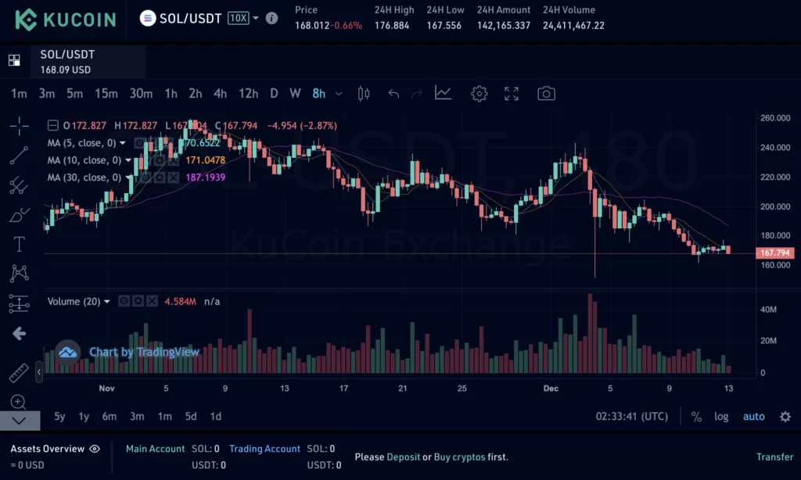Select the crosshair cursor tool
The height and width of the screenshot is (480, 801).
pyautogui.click(x=19, y=126)
